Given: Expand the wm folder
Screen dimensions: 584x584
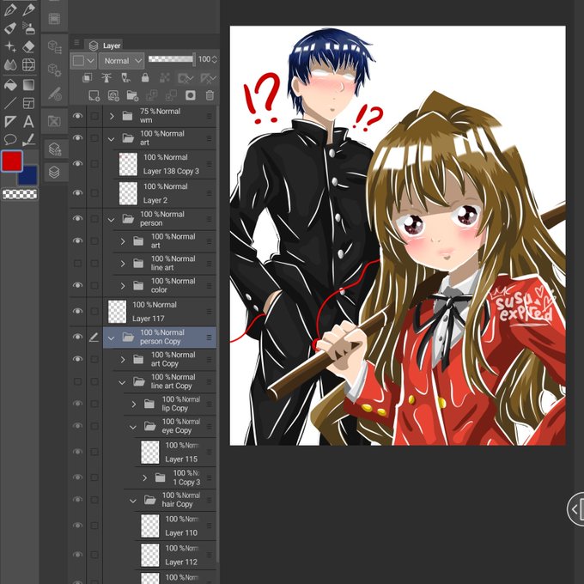Looking at the screenshot, I should (x=112, y=116).
